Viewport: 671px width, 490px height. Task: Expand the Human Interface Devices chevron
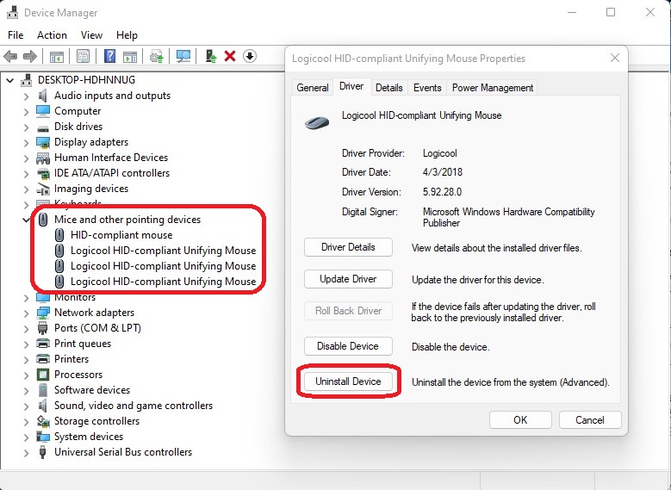pos(27,158)
